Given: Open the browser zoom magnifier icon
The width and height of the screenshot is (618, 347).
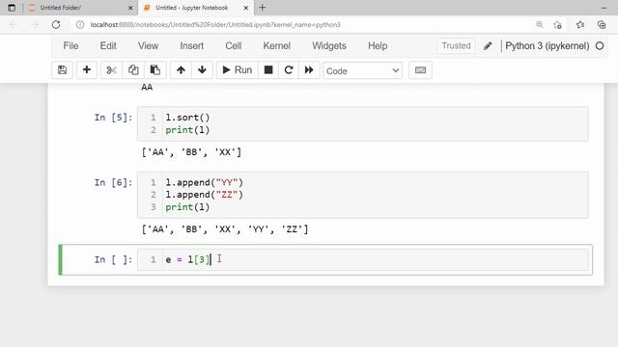Looking at the screenshot, I should (539, 24).
